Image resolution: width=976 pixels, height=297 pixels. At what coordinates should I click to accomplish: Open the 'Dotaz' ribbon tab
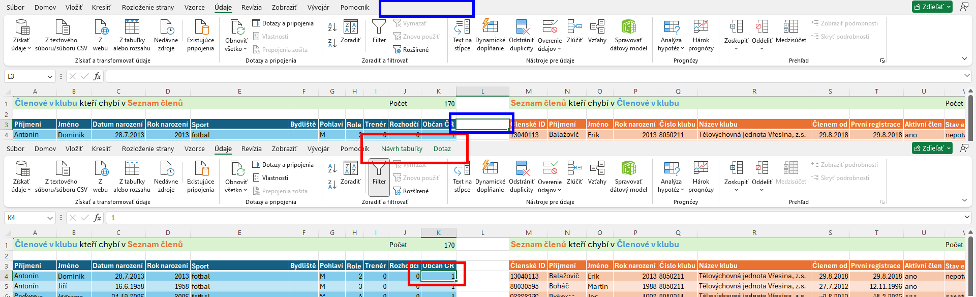point(442,149)
